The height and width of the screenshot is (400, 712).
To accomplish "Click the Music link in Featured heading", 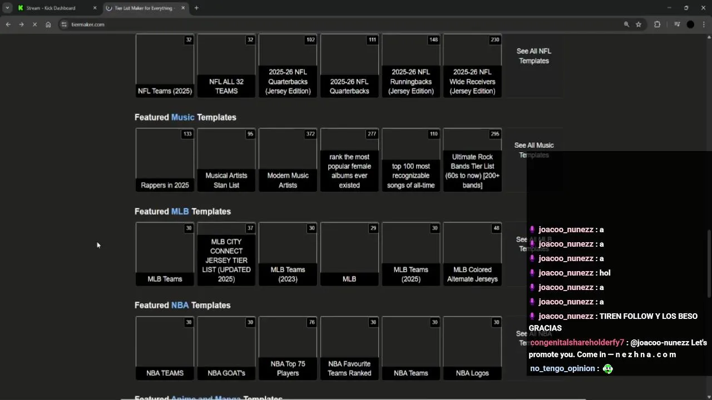I will (182, 117).
